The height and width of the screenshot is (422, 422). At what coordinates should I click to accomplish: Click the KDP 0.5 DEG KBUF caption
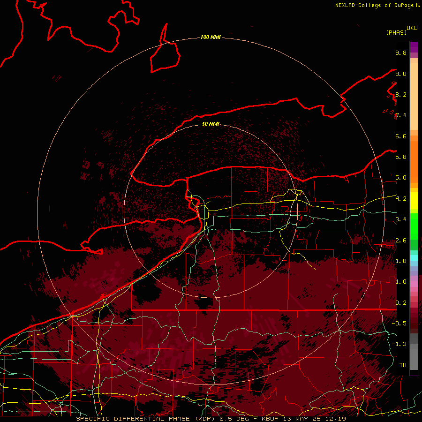(x=211, y=419)
